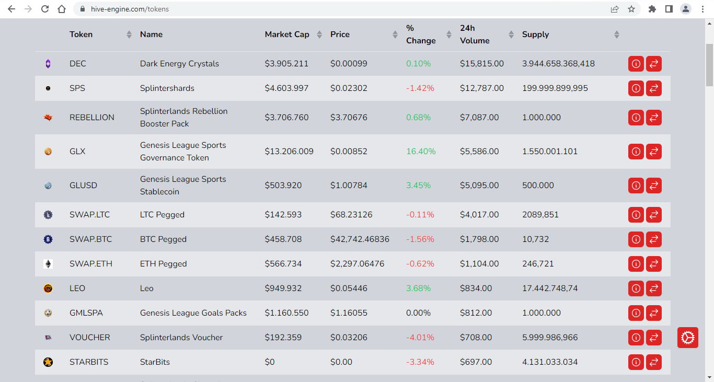
Task: Sort by the 24h Volume column
Action: pos(511,34)
